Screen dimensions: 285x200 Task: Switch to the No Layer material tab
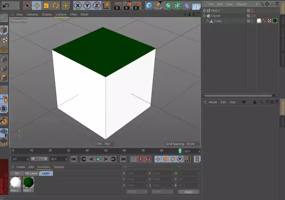click(31, 173)
